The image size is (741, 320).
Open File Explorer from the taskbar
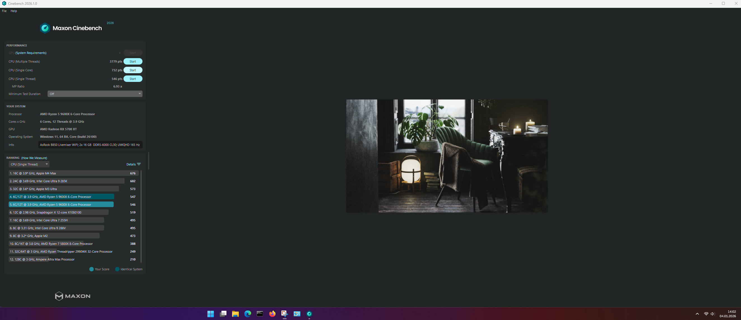click(x=235, y=314)
